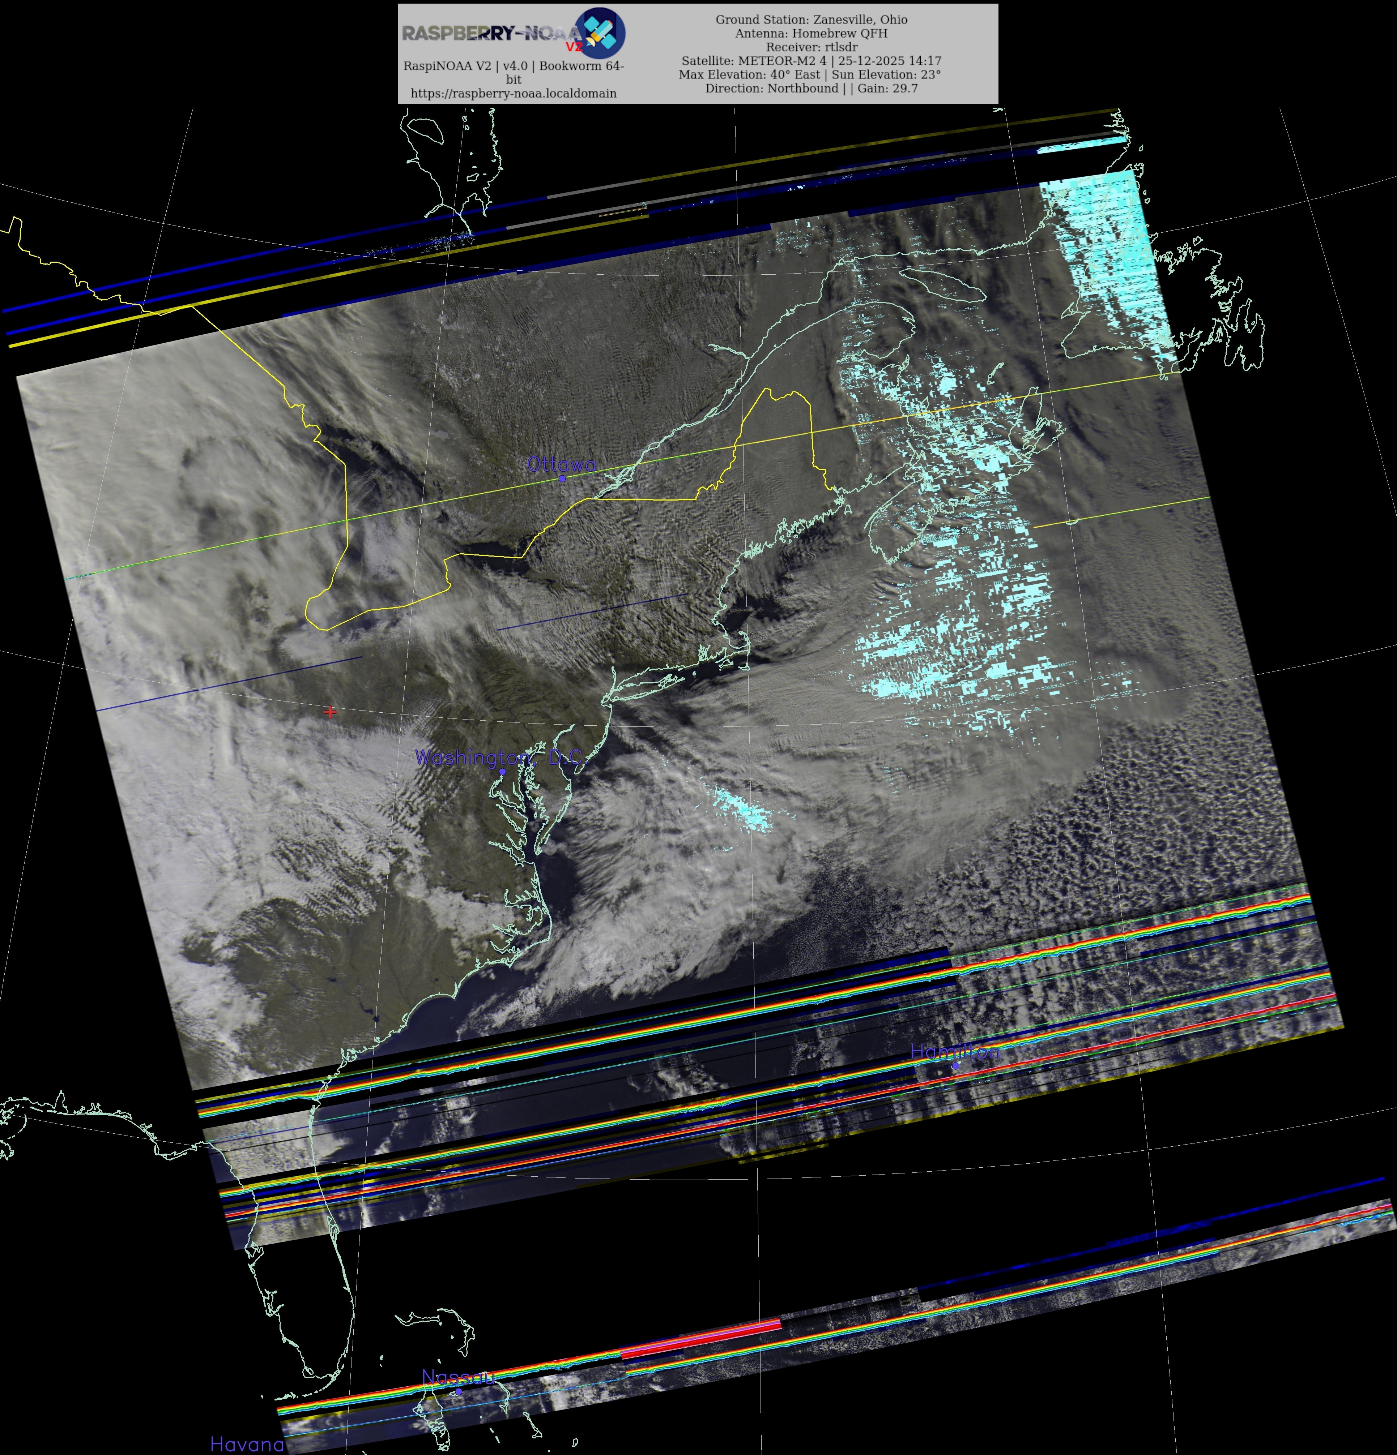Image resolution: width=1397 pixels, height=1455 pixels.
Task: Click the Ottawa map label
Action: [561, 465]
